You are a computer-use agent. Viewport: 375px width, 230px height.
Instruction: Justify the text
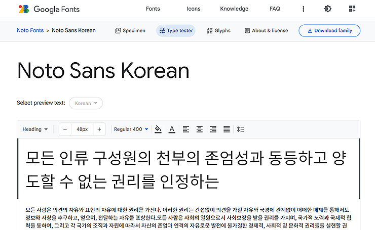[x=227, y=129]
